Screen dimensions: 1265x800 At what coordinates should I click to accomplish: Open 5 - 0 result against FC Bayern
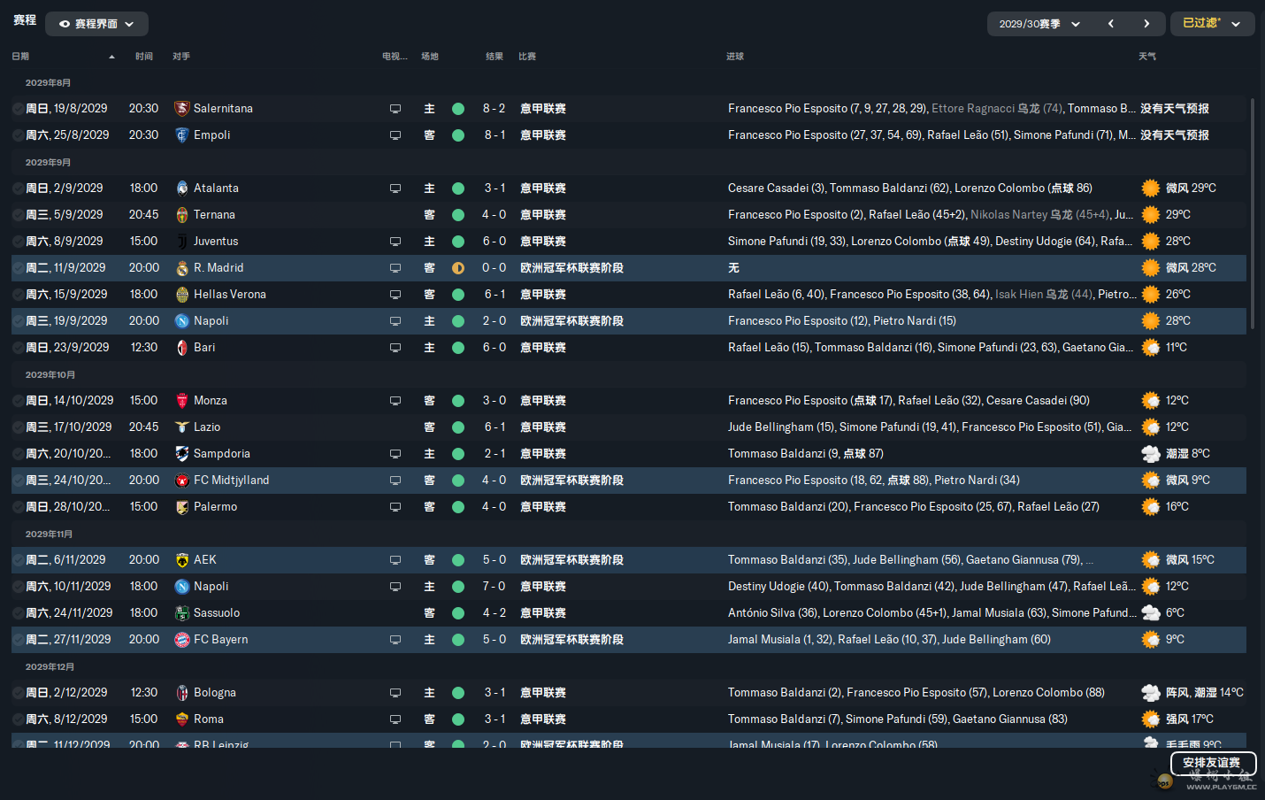click(494, 640)
